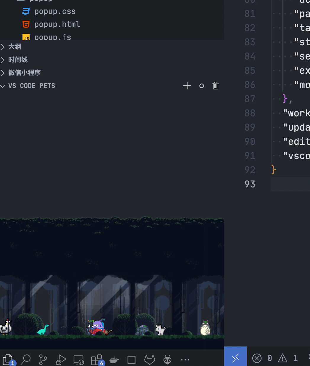Click the CSS file icon beside popup.css
The width and height of the screenshot is (310, 366).
26,11
